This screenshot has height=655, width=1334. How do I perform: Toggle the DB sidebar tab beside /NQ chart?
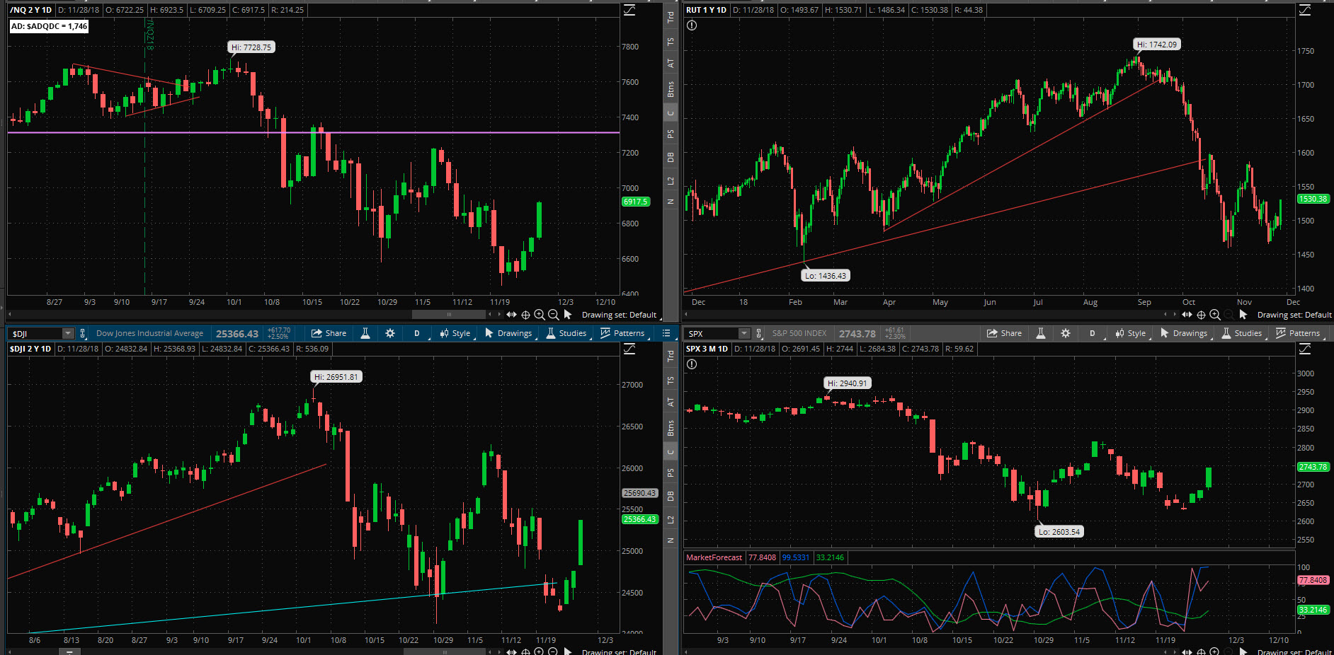click(x=671, y=157)
